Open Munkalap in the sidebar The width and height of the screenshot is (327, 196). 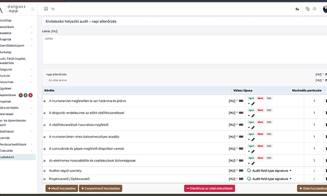[x=5, y=52]
